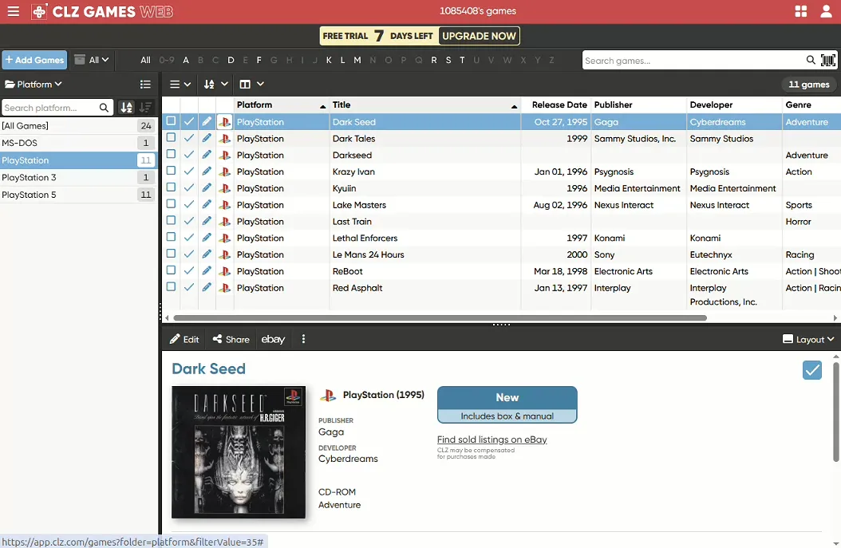Click the barcode scanner icon

tap(828, 60)
